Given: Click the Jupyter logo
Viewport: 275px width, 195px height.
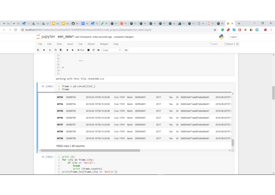Looking at the screenshot, I should point(46,37).
